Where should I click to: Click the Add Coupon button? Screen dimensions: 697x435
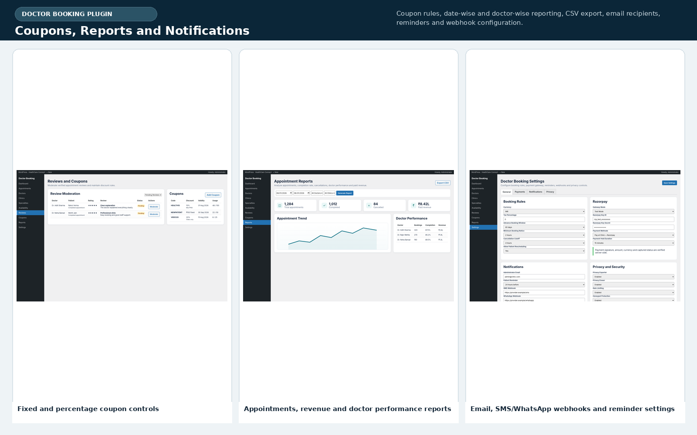213,195
